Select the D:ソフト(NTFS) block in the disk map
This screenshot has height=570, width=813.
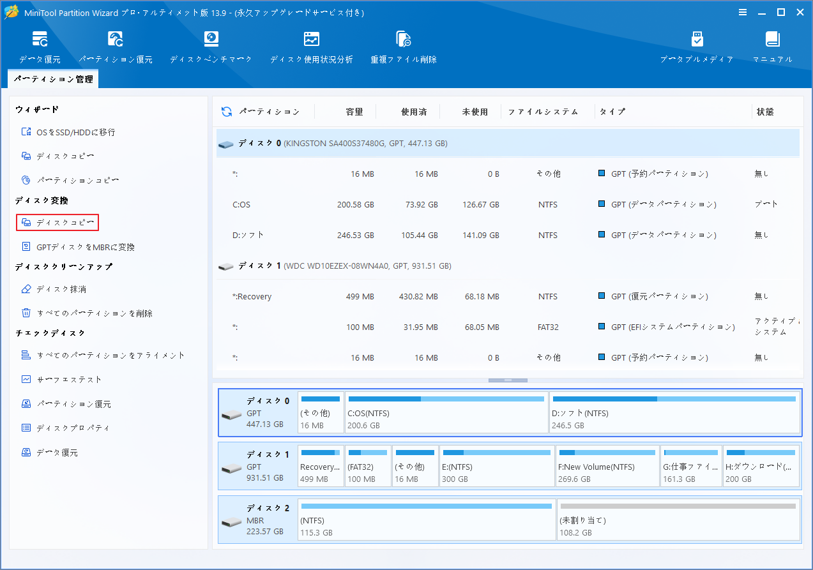tap(674, 412)
